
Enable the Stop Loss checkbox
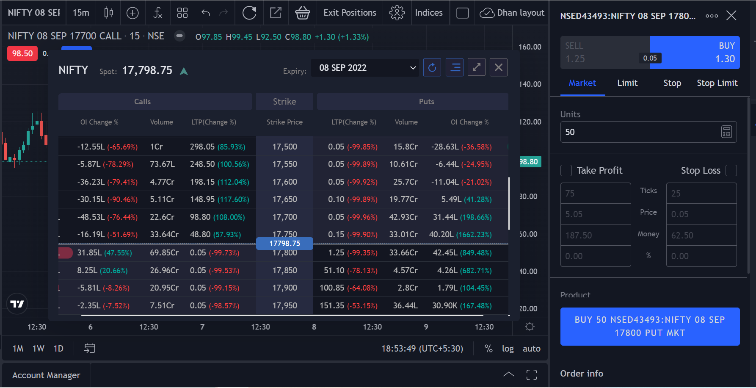[x=731, y=170]
